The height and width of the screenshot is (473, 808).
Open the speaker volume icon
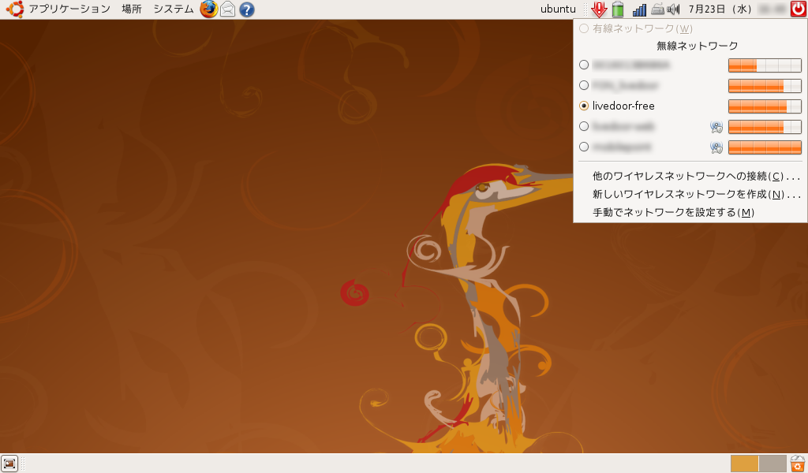[x=675, y=9]
